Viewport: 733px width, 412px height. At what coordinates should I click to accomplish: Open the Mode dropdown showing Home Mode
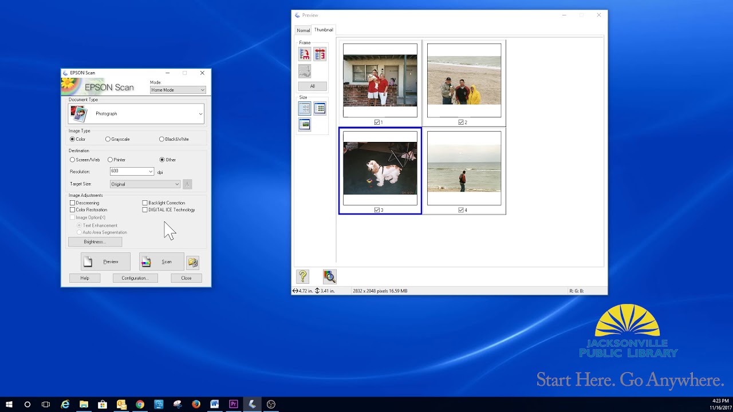(x=178, y=90)
